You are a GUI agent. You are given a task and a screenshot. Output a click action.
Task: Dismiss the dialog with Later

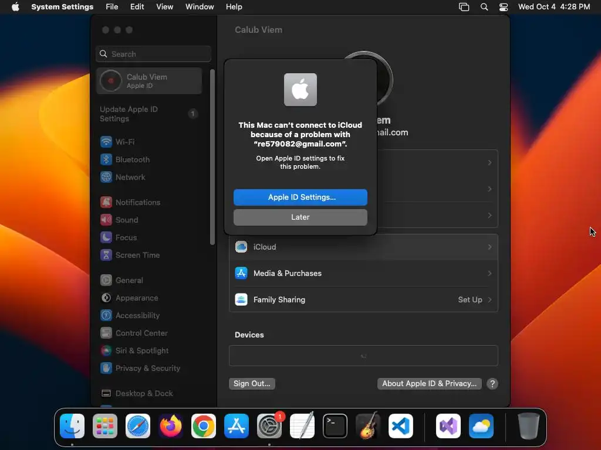click(x=300, y=217)
